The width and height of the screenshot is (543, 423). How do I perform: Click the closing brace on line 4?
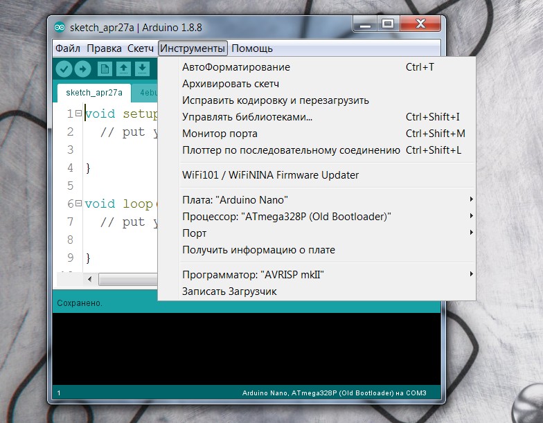88,168
